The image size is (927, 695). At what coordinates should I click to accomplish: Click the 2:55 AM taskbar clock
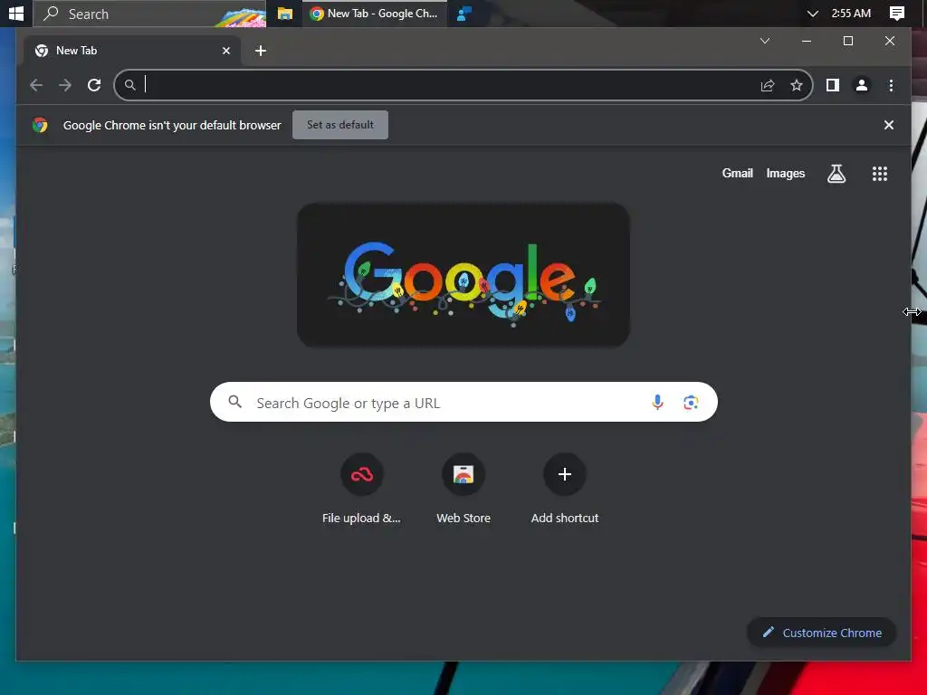coord(851,13)
